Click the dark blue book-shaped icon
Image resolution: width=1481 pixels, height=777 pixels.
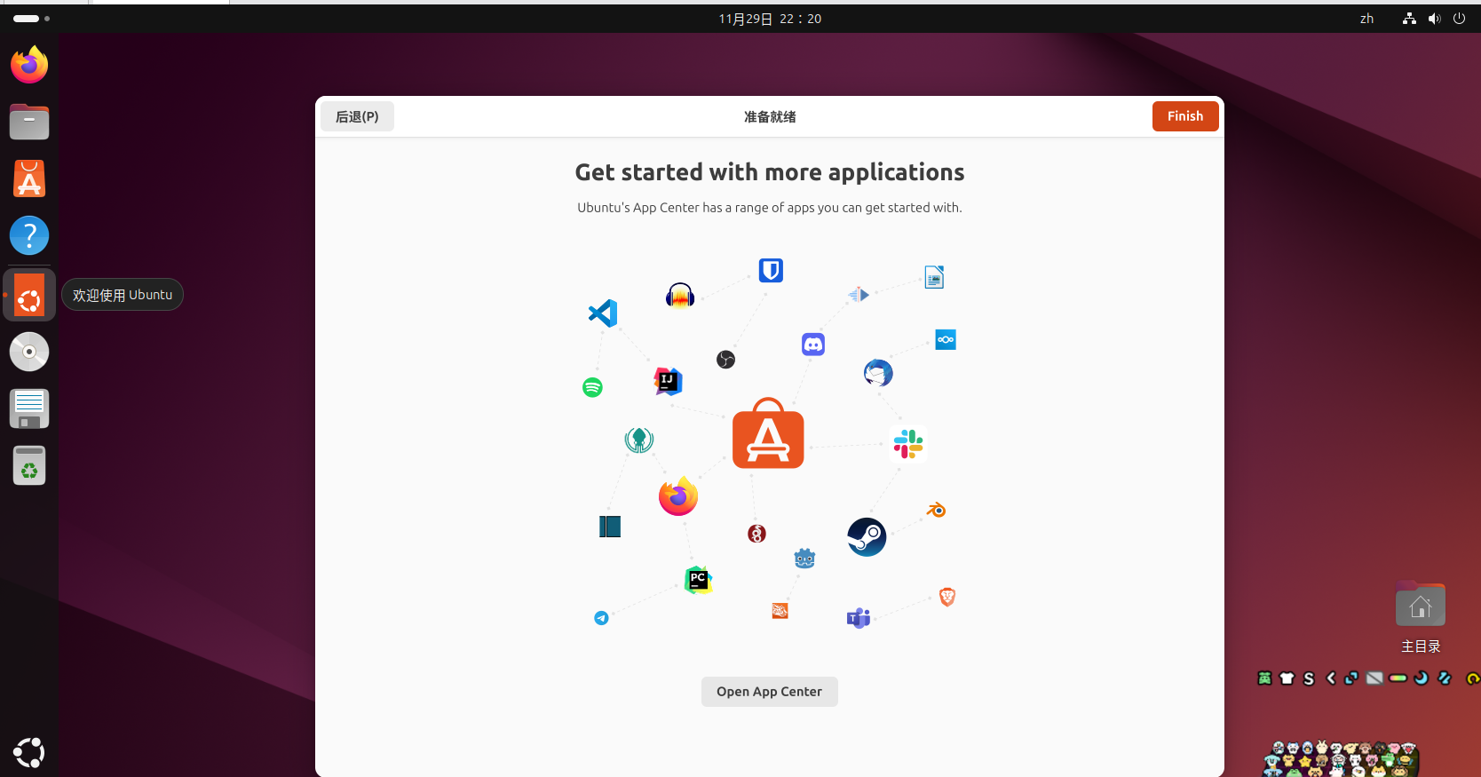pos(610,527)
